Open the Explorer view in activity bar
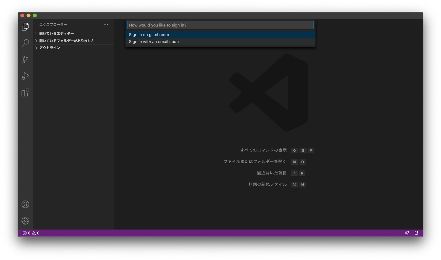The width and height of the screenshot is (441, 260). pos(25,26)
